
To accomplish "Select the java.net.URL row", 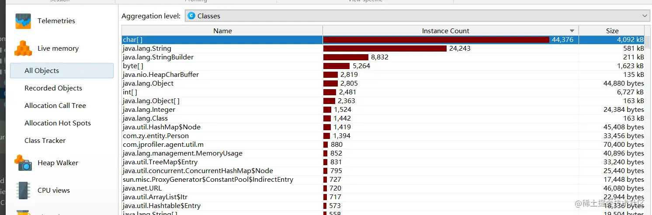I will point(384,188).
